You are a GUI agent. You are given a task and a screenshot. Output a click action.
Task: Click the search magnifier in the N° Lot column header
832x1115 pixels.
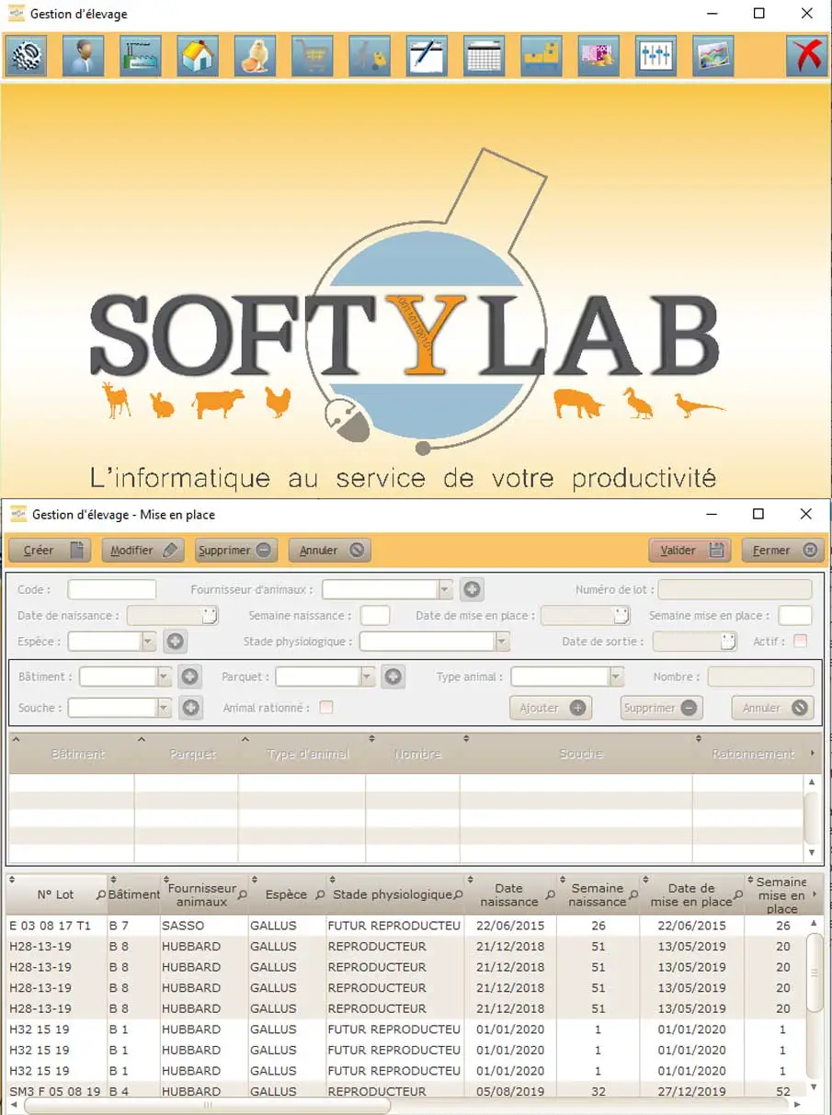click(101, 895)
